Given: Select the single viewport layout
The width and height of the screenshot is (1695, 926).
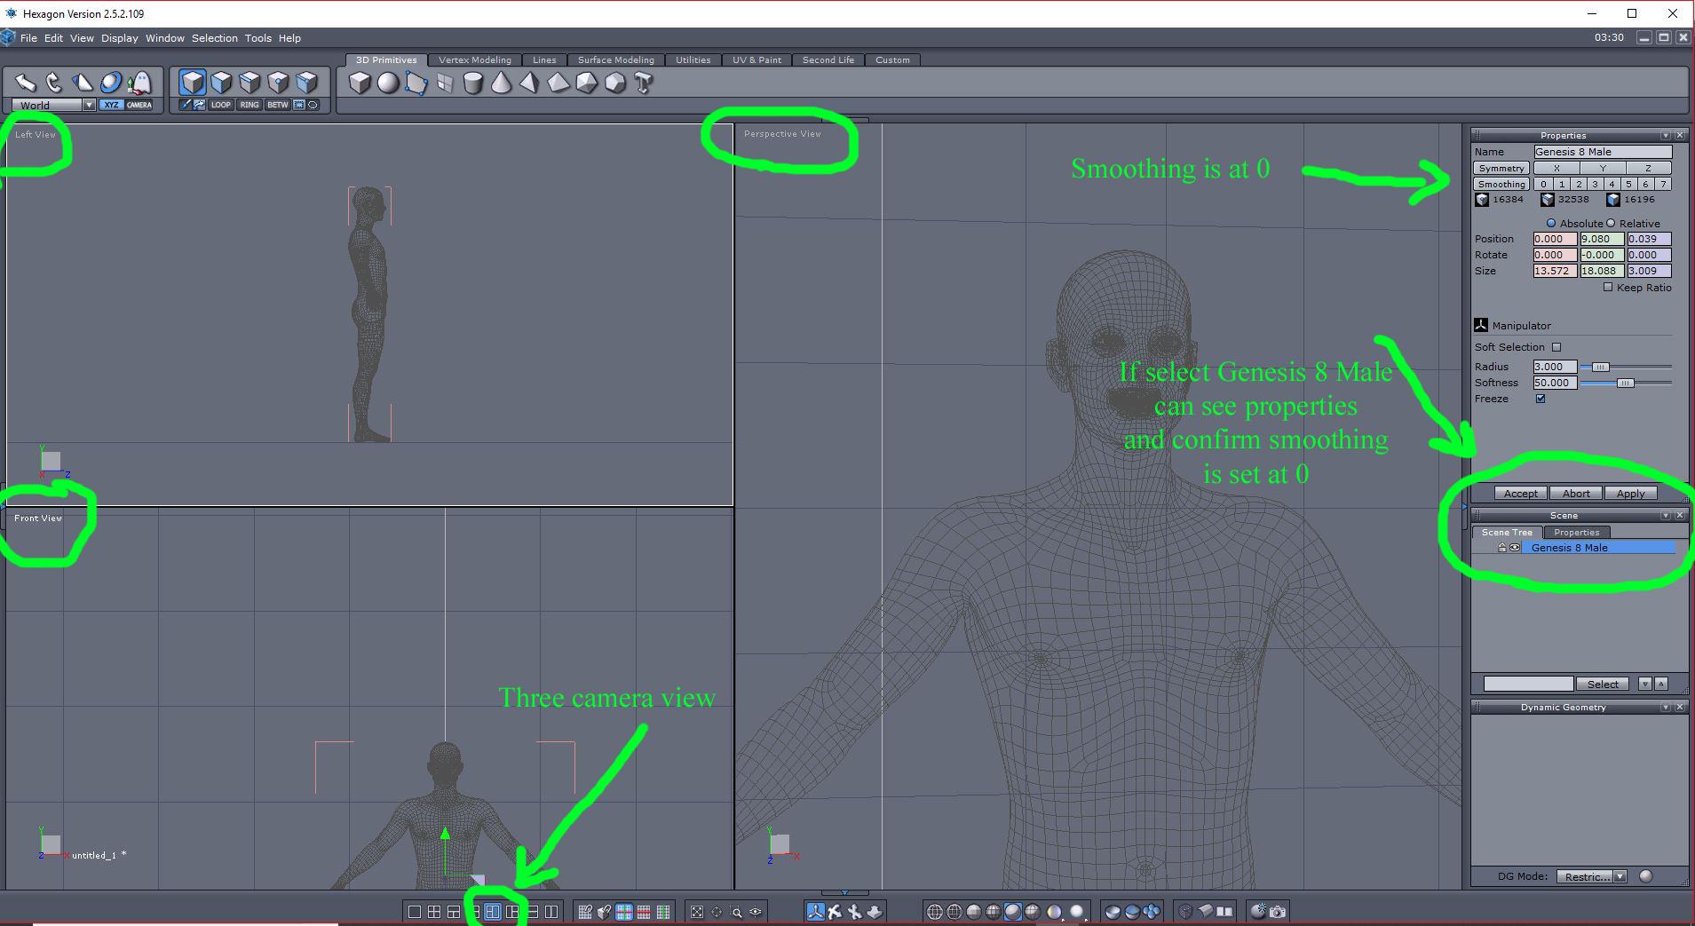Looking at the screenshot, I should [415, 912].
